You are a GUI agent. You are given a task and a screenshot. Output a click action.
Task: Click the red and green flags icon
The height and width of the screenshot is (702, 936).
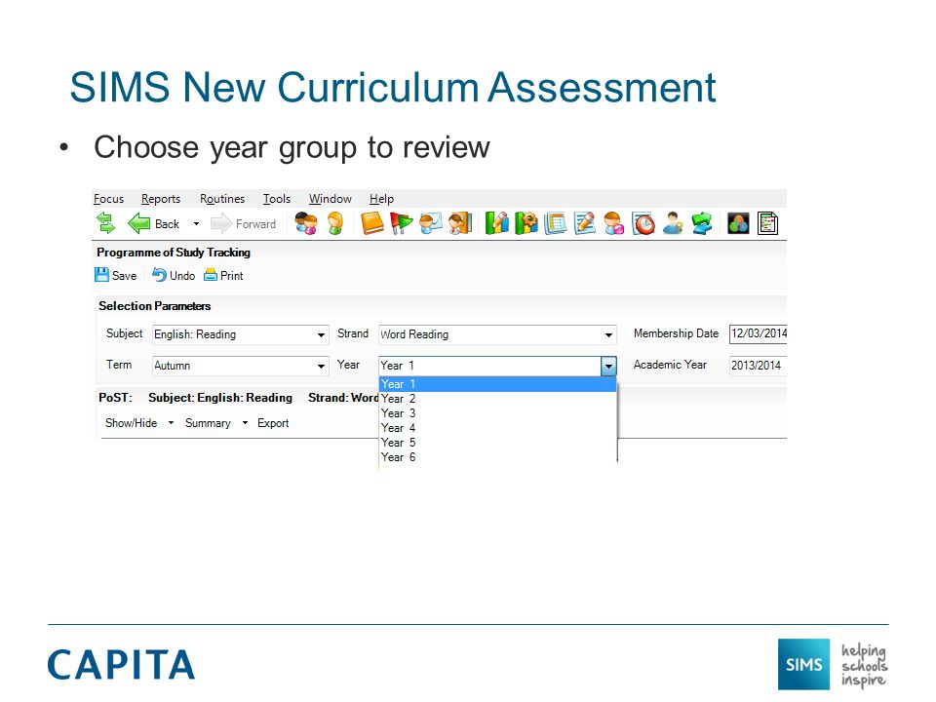pos(401,223)
